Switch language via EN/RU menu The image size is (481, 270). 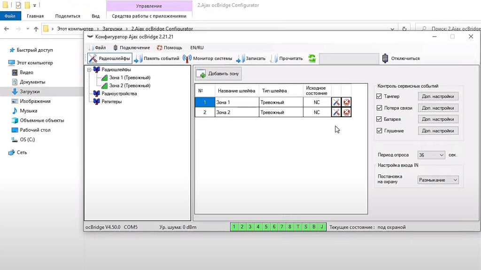click(x=197, y=47)
